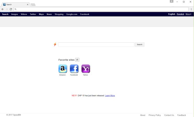Open Twitter from navigation bar

pos(33,14)
